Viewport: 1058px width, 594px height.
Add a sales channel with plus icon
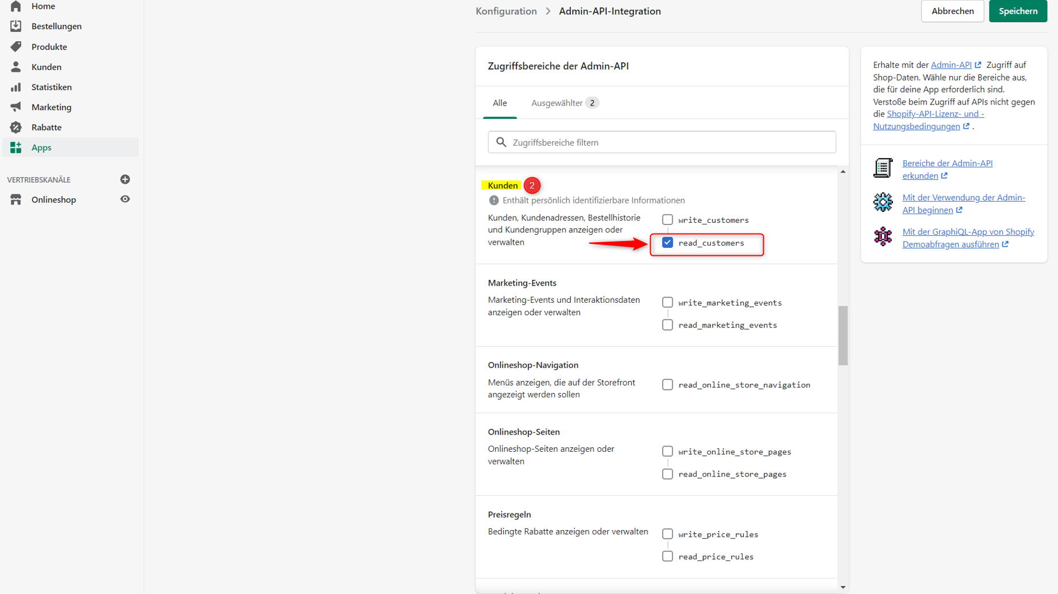[125, 179]
